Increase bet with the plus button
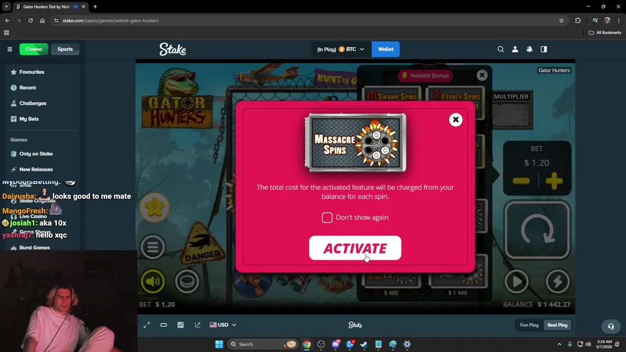The height and width of the screenshot is (352, 626). (x=554, y=181)
